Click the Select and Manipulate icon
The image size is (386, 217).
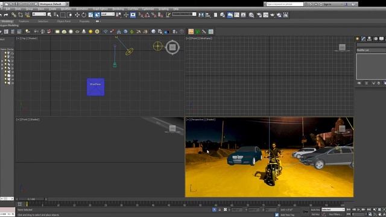coord(126,15)
